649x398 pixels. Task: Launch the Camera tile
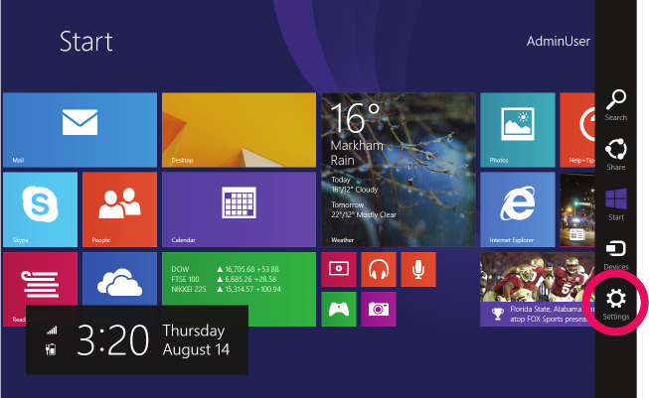(x=379, y=309)
